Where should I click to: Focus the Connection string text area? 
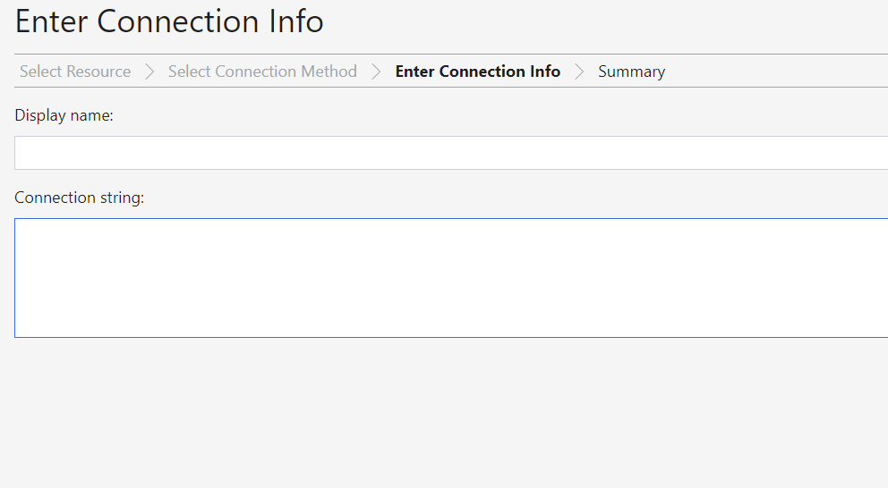pyautogui.click(x=451, y=278)
